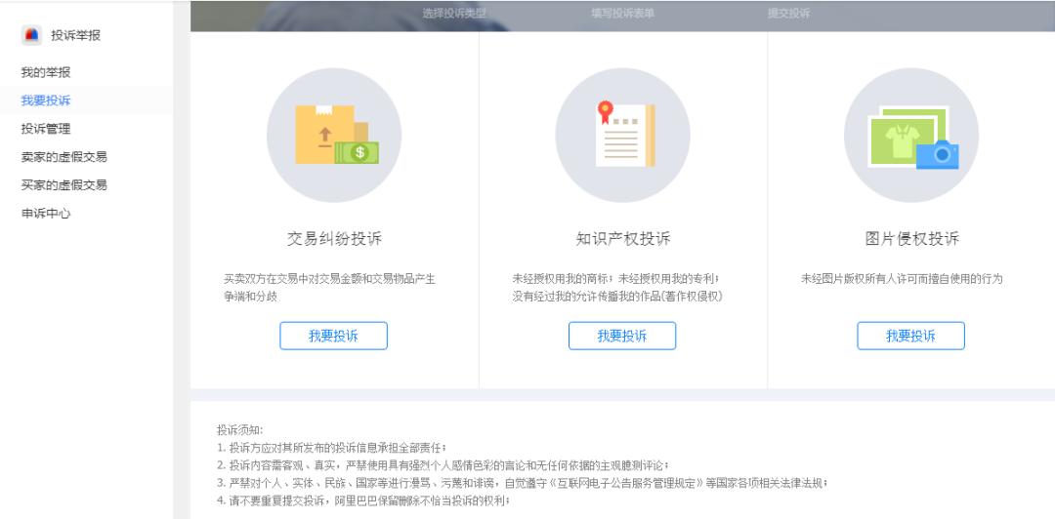Click notice line 4 about 不要重复提交投诉
The image size is (1055, 519).
pos(363,500)
